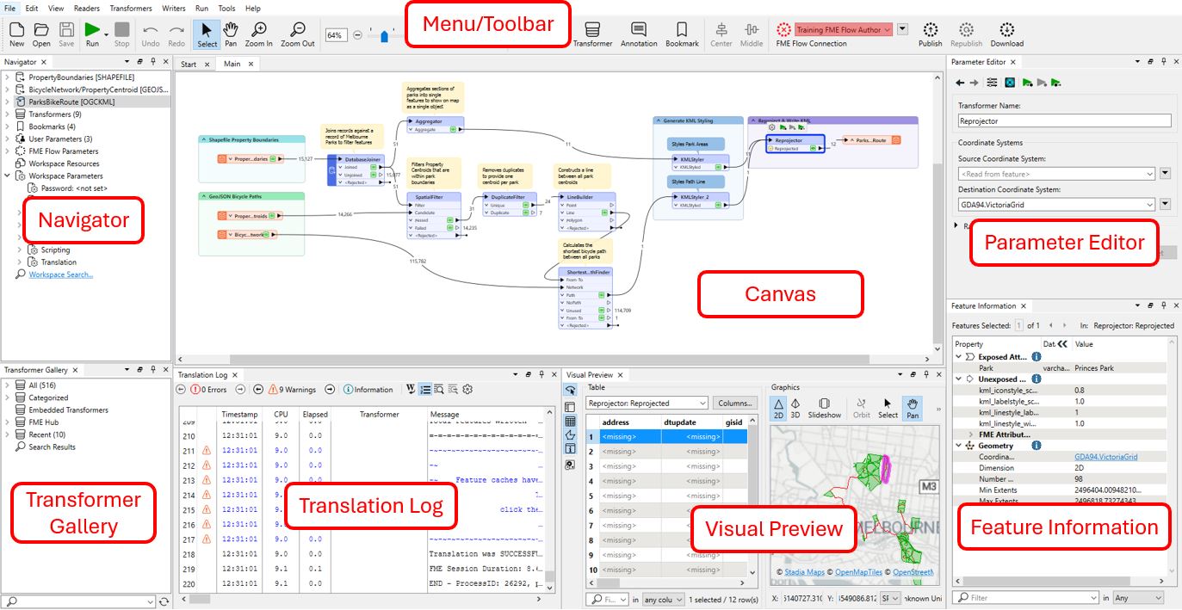Enable the Select tool in Visual Preview graphics
Screen dimensions: 1182x610
(x=888, y=409)
